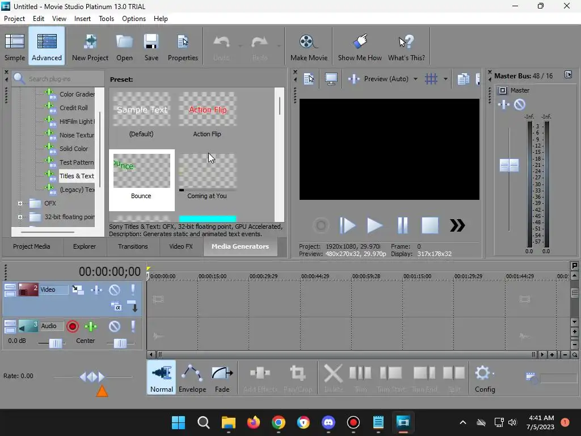The width and height of the screenshot is (581, 436).
Task: Select Titles & Text generator
Action: [77, 176]
